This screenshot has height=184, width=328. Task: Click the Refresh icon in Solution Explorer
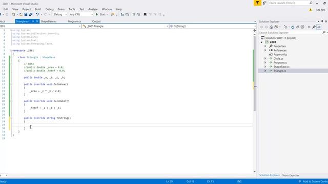click(293, 27)
